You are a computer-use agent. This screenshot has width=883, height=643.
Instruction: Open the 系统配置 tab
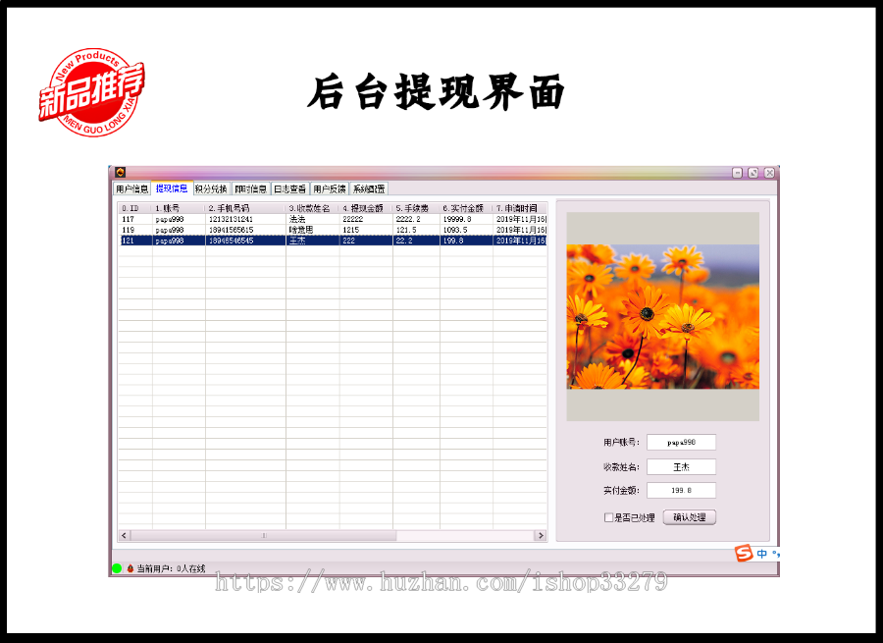[x=368, y=188]
